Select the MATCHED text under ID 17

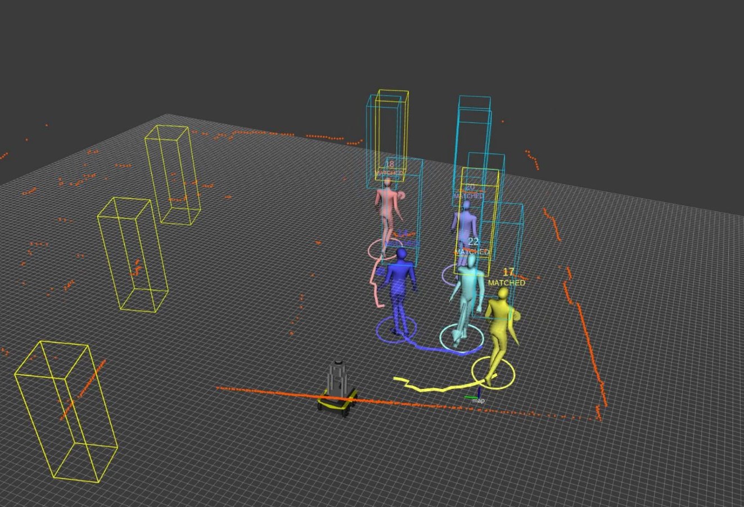[x=507, y=283]
